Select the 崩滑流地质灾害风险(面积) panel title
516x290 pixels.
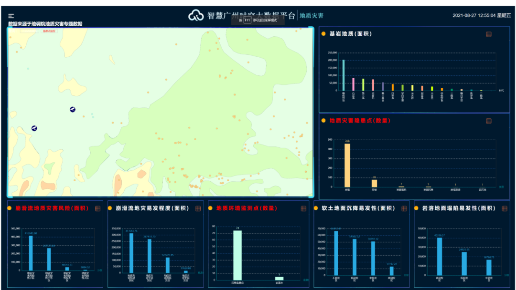52,208
